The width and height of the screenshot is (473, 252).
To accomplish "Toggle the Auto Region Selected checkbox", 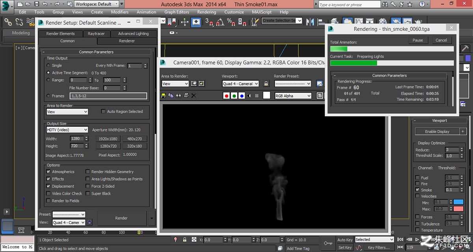I will pos(104,111).
